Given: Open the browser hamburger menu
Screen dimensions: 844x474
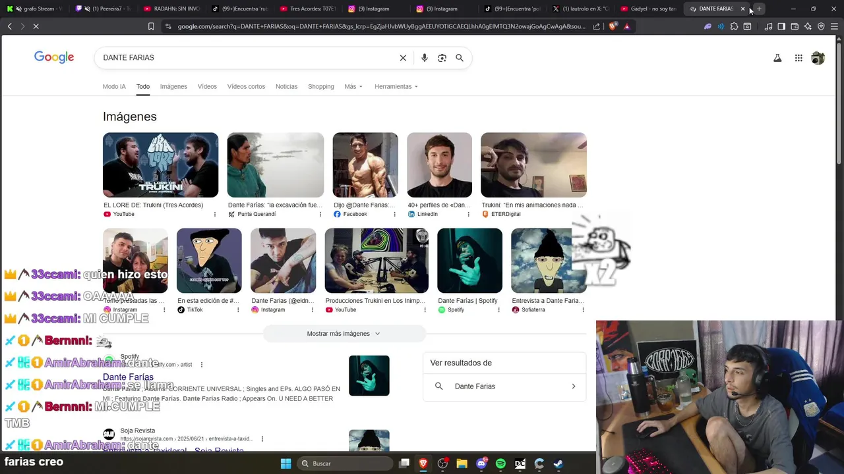Looking at the screenshot, I should coord(834,26).
